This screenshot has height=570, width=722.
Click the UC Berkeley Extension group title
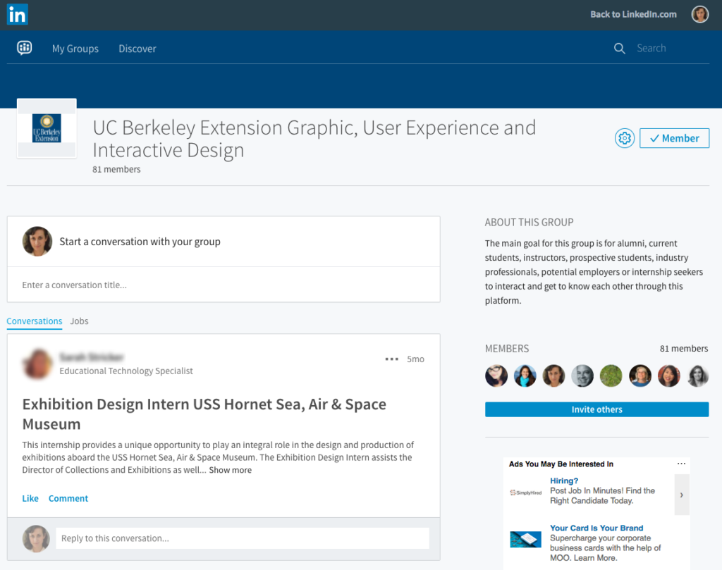[x=314, y=139]
